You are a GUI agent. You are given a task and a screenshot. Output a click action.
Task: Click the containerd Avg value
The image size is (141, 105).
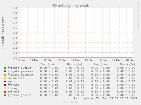click(x=100, y=78)
